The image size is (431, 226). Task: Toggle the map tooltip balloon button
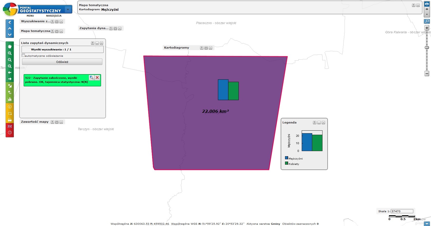pos(427,21)
